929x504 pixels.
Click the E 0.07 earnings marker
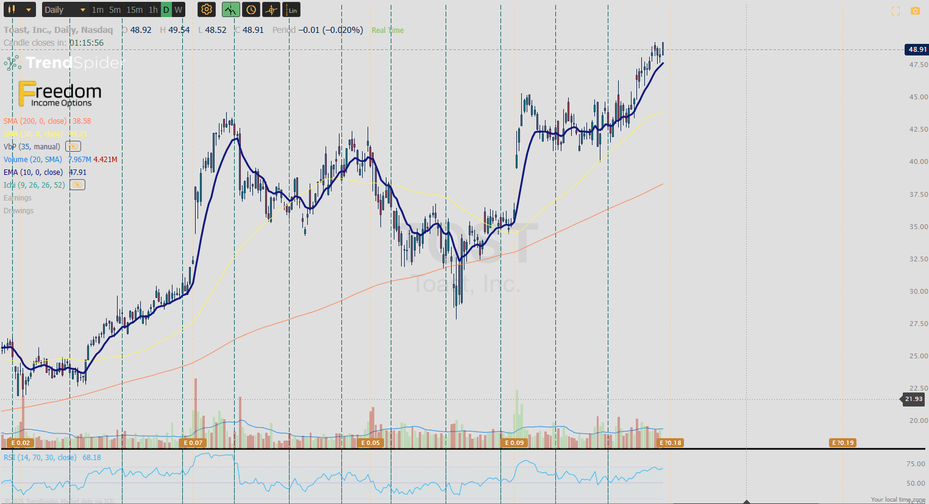[x=193, y=443]
